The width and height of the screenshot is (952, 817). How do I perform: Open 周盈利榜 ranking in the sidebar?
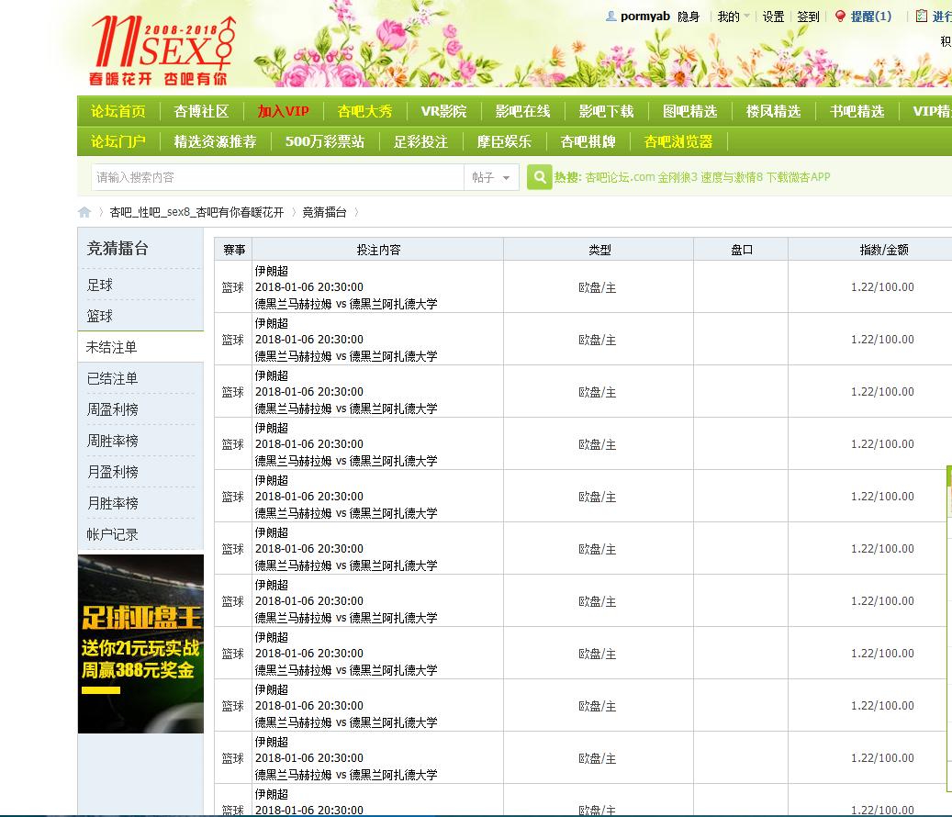click(x=112, y=409)
